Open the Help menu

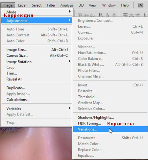[x=125, y=5]
